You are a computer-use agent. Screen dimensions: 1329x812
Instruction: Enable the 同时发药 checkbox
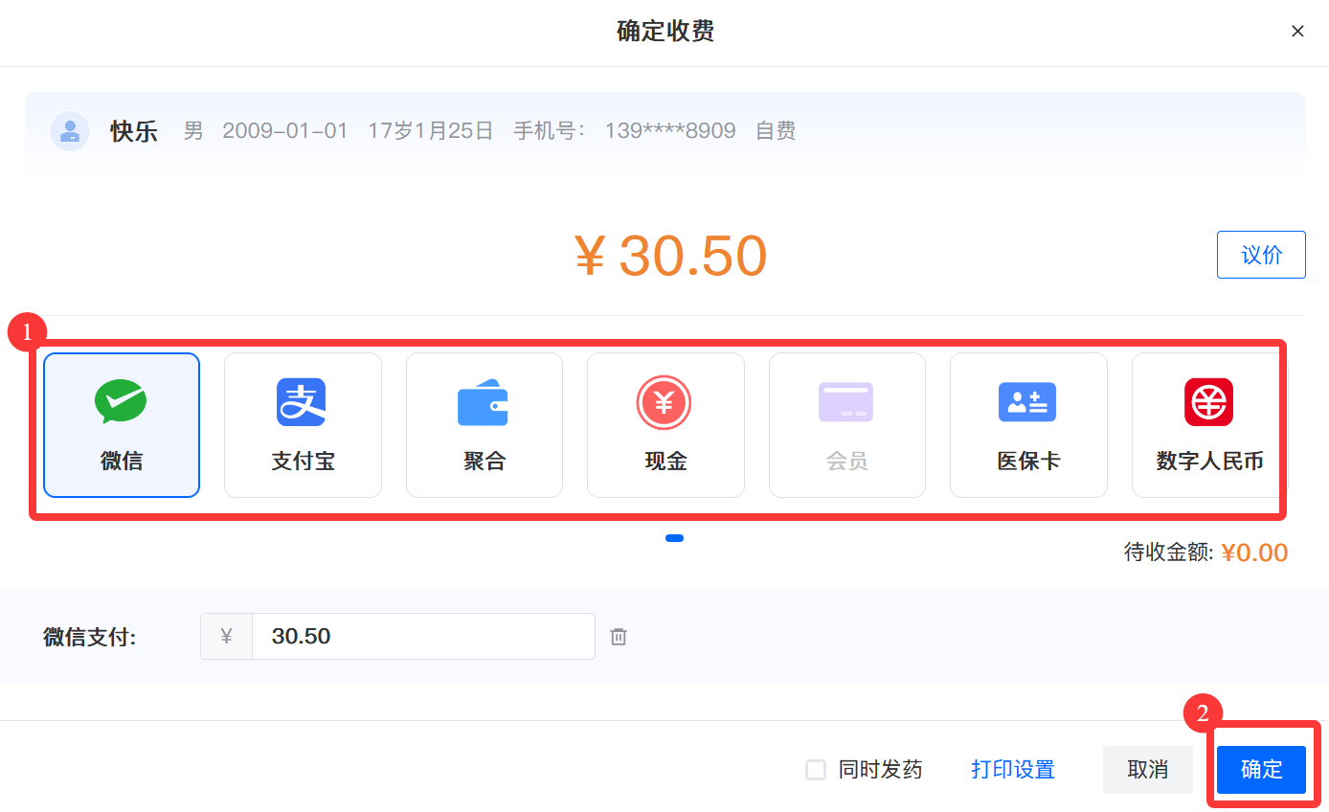pyautogui.click(x=816, y=770)
